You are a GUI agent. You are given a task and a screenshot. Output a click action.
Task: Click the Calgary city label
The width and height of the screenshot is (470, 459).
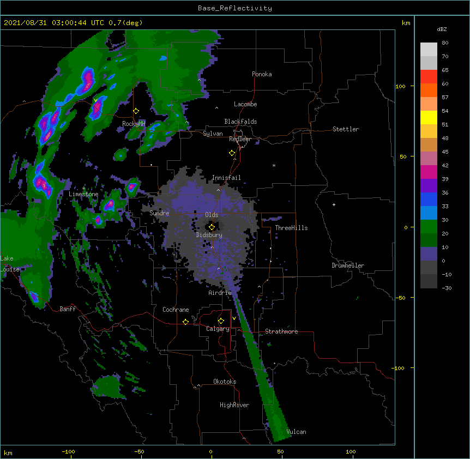click(218, 329)
